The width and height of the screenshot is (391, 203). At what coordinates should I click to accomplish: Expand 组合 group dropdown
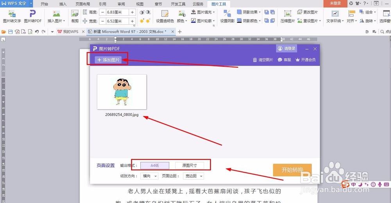(375, 12)
